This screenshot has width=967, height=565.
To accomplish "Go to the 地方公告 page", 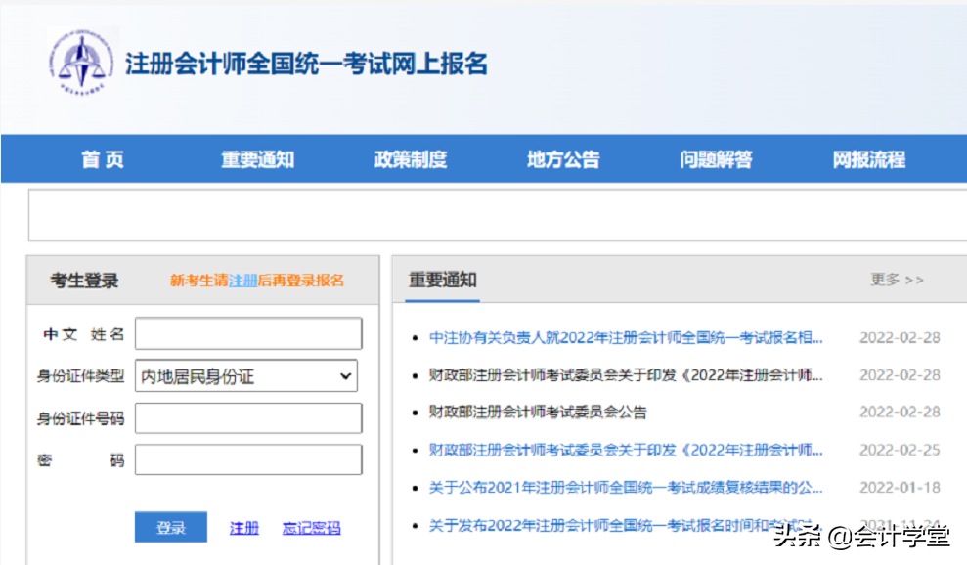I will tap(561, 158).
